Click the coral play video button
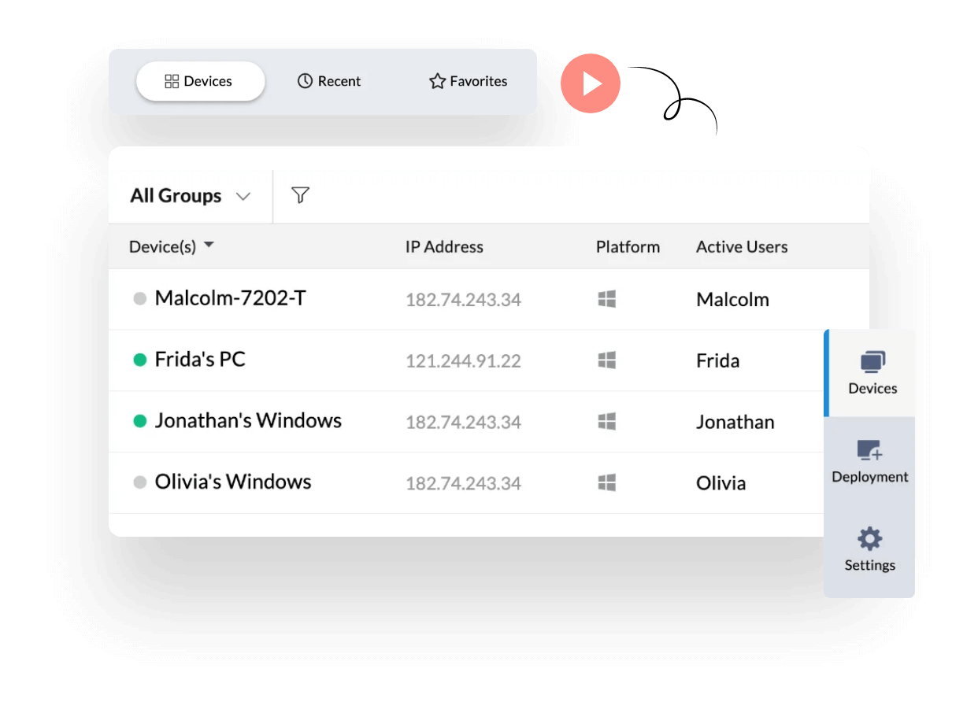978x713 pixels. coord(591,83)
